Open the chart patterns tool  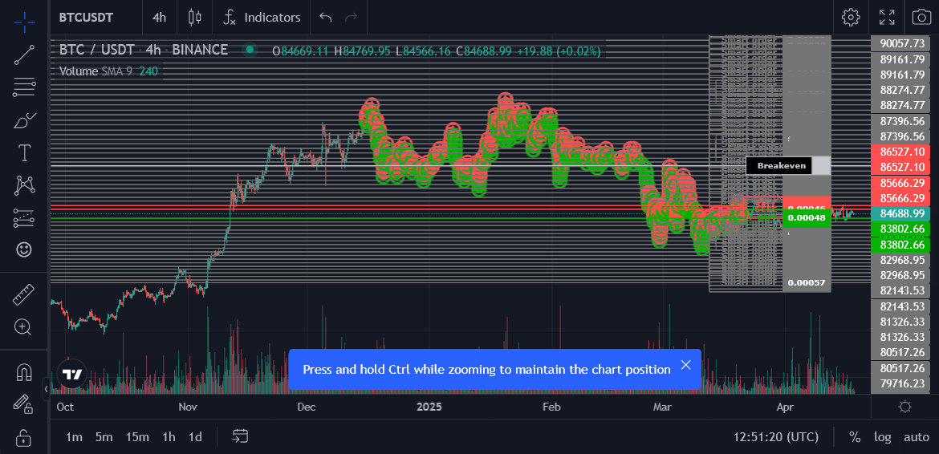coord(24,184)
